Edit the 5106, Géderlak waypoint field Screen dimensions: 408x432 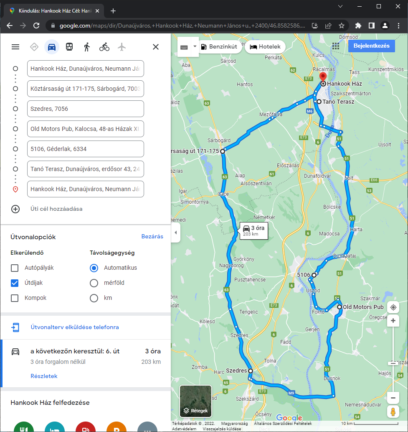click(x=86, y=149)
